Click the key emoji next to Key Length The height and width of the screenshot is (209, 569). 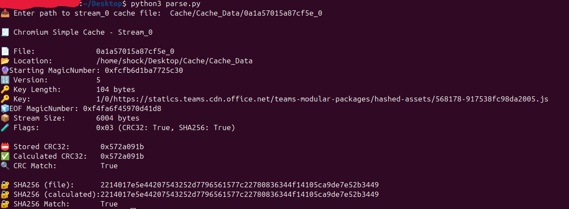[5, 89]
